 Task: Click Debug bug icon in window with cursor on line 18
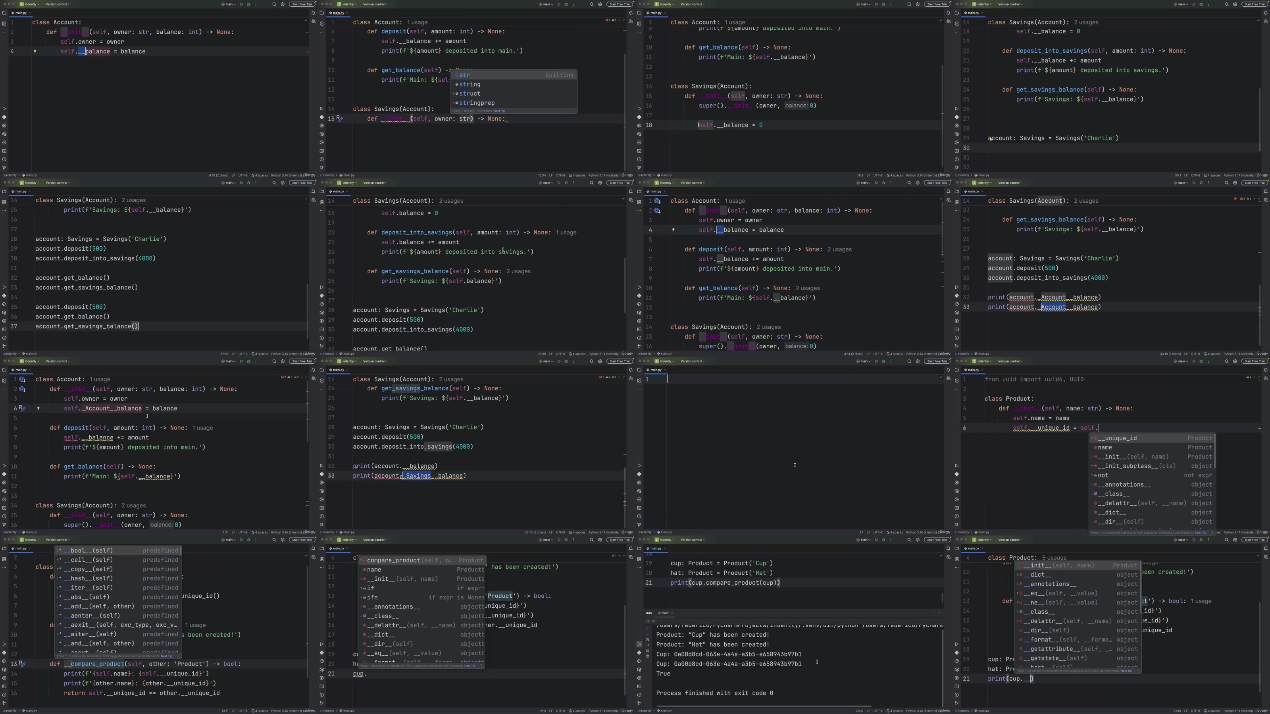883,4
